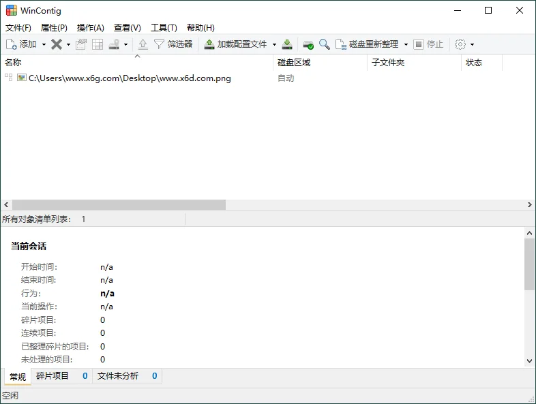Open the 工具(T) menu
The image size is (536, 404).
coord(164,28)
